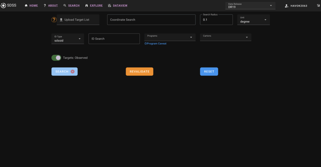Click the Coordinate Search input field

click(x=151, y=20)
